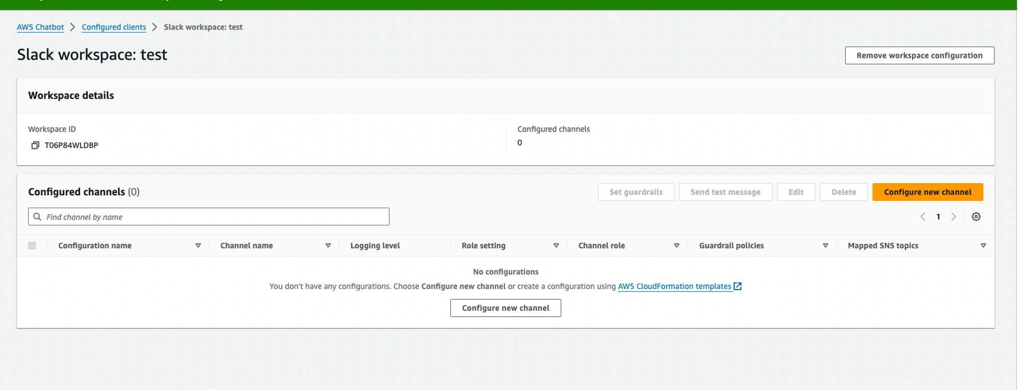Click the orange Configure new channel button
The image size is (1020, 390).
(x=928, y=192)
